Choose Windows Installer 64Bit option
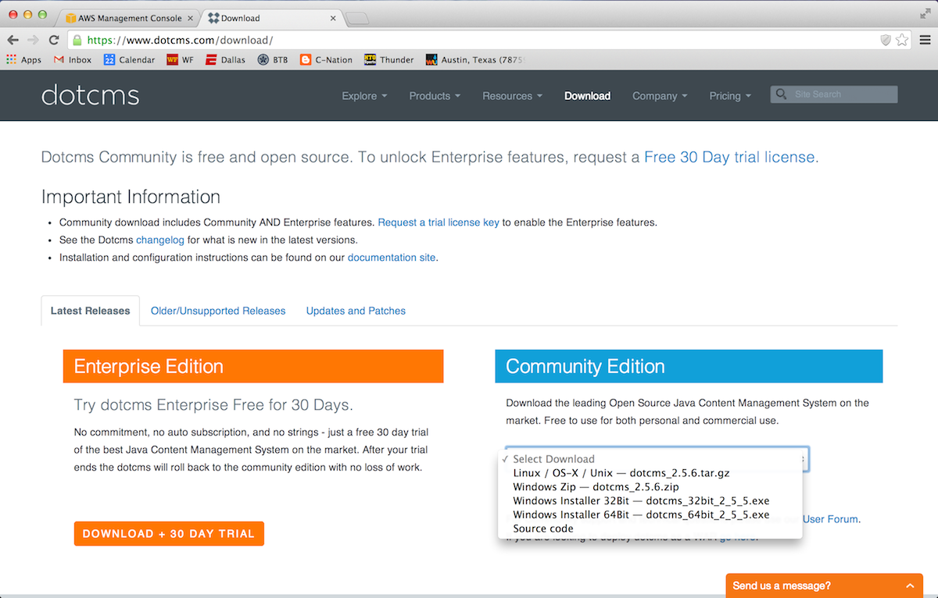 650,515
